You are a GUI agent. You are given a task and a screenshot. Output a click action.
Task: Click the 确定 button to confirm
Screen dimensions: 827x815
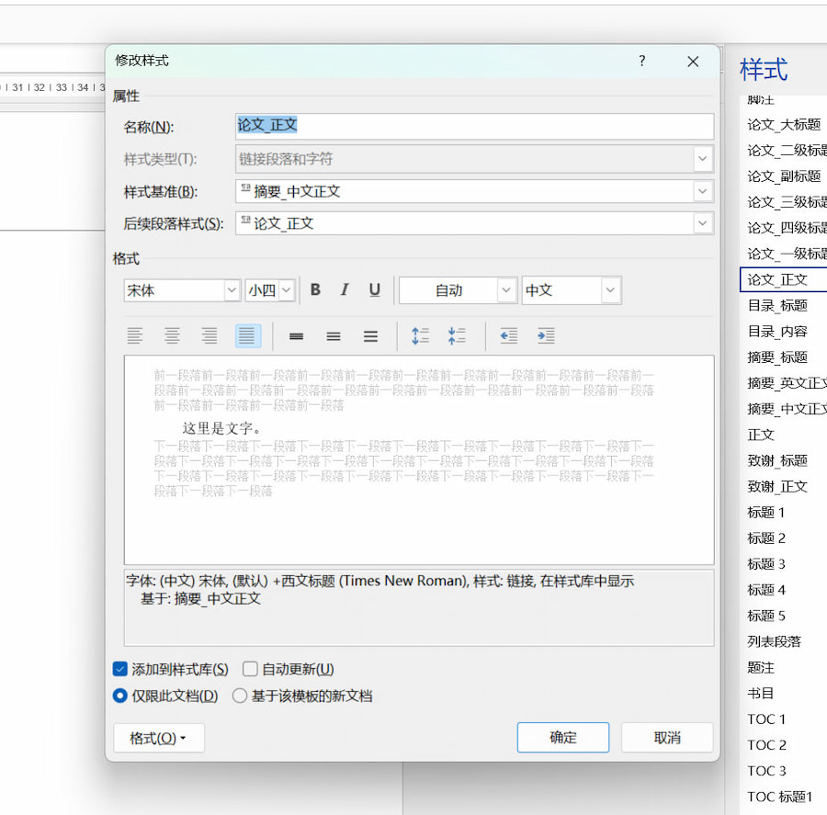pos(562,737)
